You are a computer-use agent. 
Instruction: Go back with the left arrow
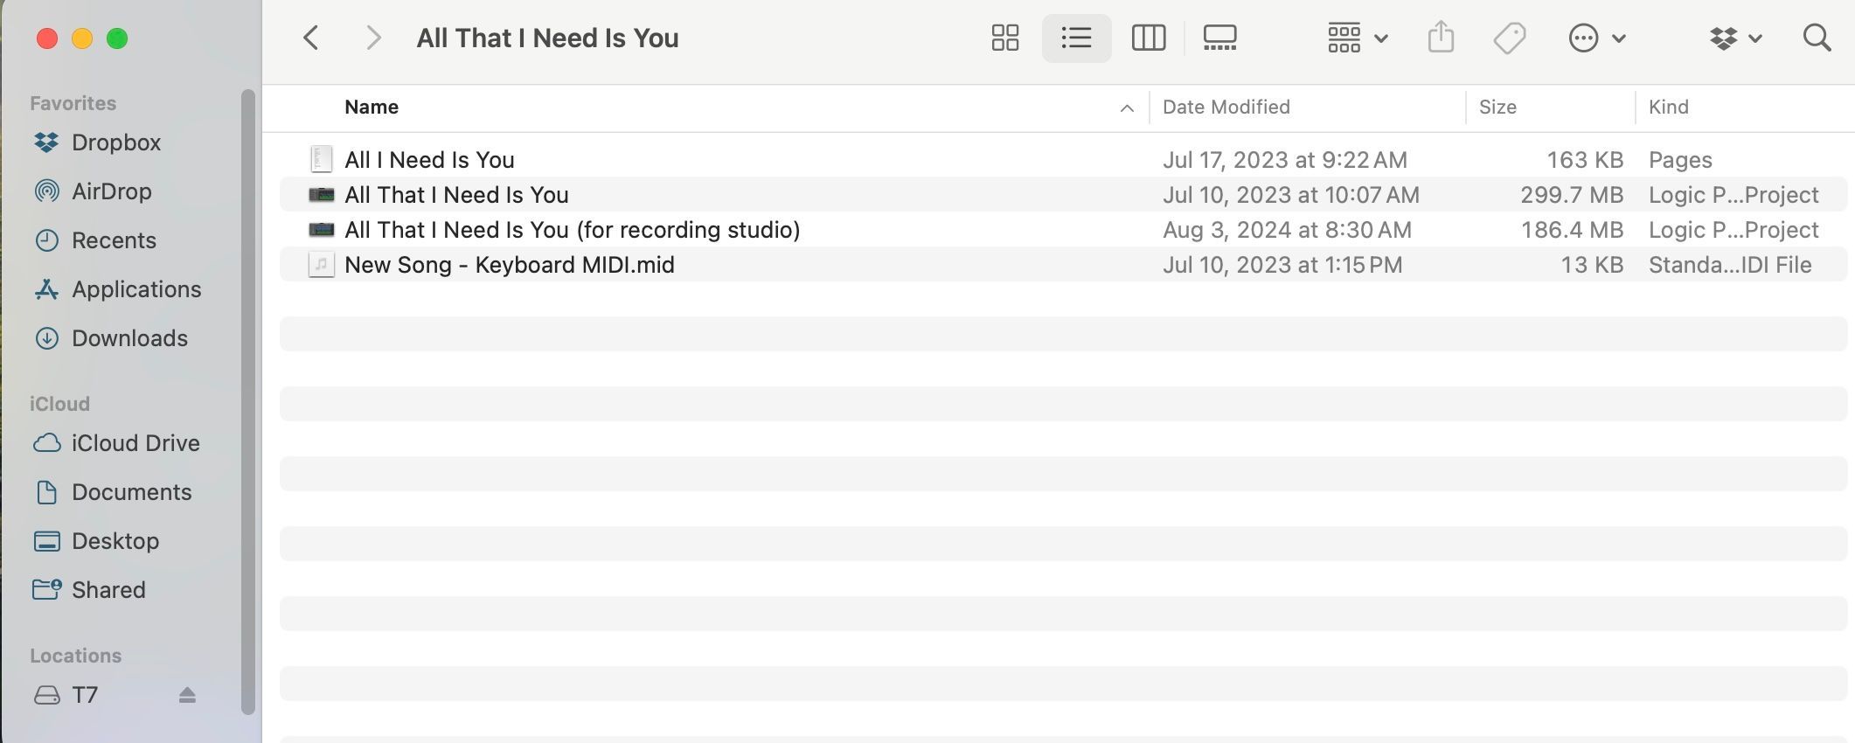pyautogui.click(x=310, y=38)
